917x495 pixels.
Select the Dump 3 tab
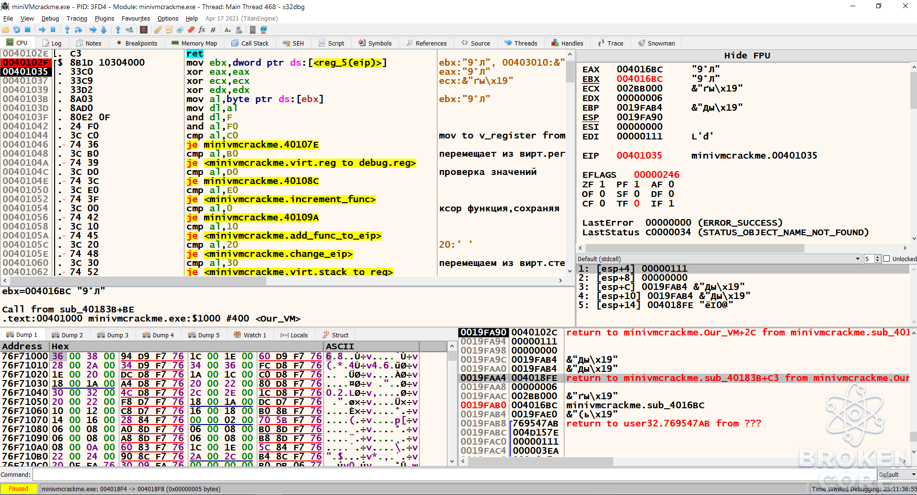(x=113, y=335)
